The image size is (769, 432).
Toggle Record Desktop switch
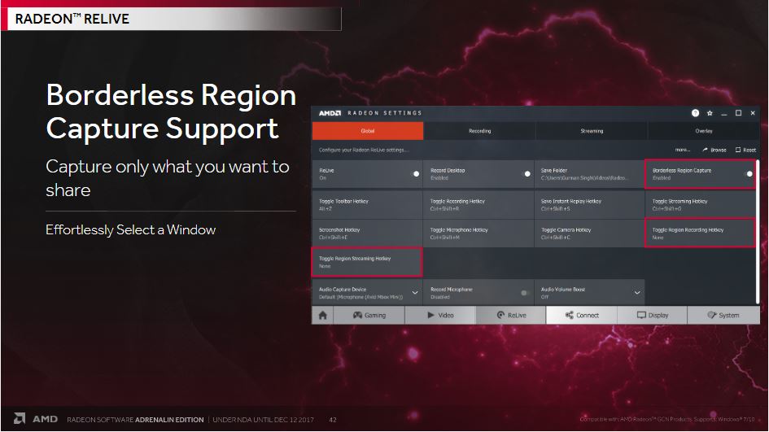point(526,173)
